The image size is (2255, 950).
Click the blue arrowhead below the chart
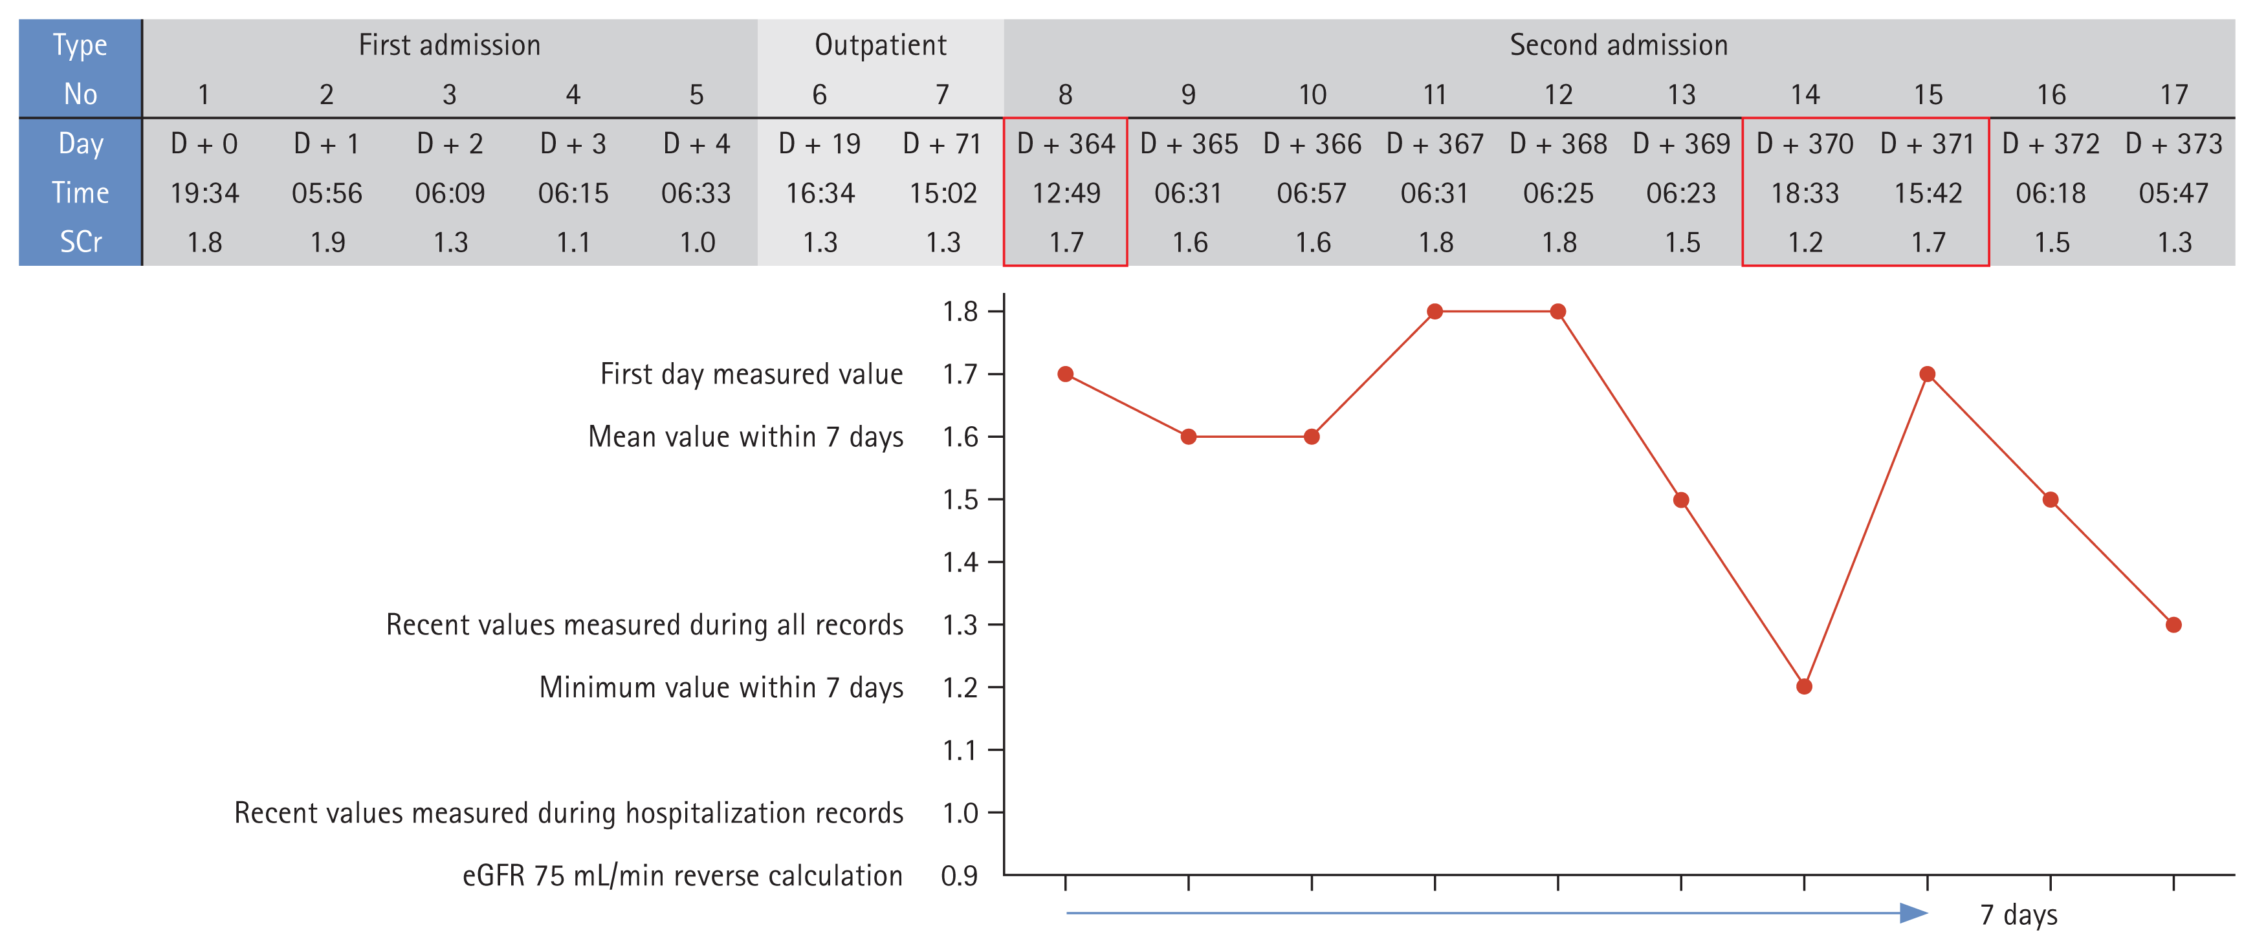click(x=1913, y=913)
